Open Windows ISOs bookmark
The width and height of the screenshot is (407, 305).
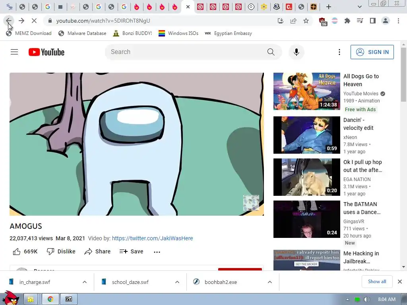click(x=178, y=33)
